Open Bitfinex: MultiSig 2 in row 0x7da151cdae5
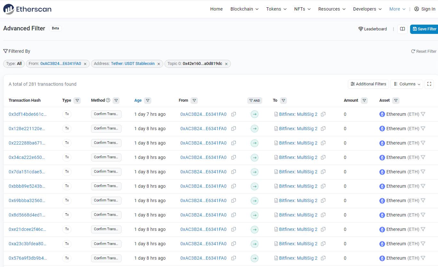 [298, 172]
